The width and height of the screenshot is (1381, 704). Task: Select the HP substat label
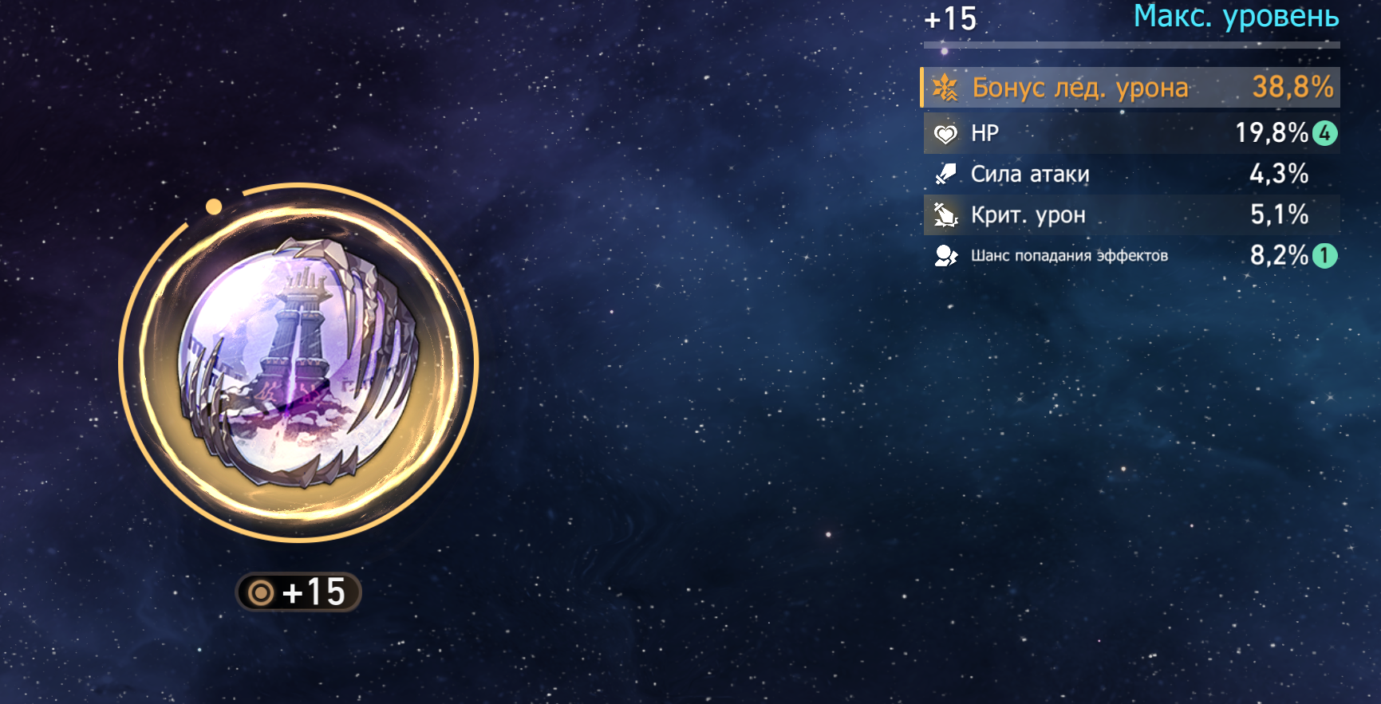pyautogui.click(x=984, y=133)
